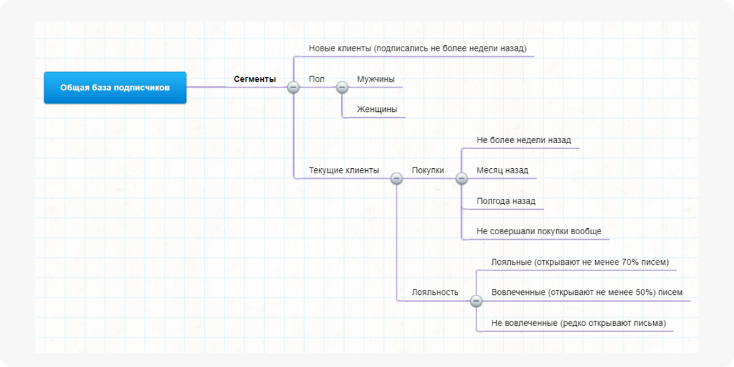Select the "Сегменты" node label
Viewport: 734px width, 367px height.
(254, 79)
